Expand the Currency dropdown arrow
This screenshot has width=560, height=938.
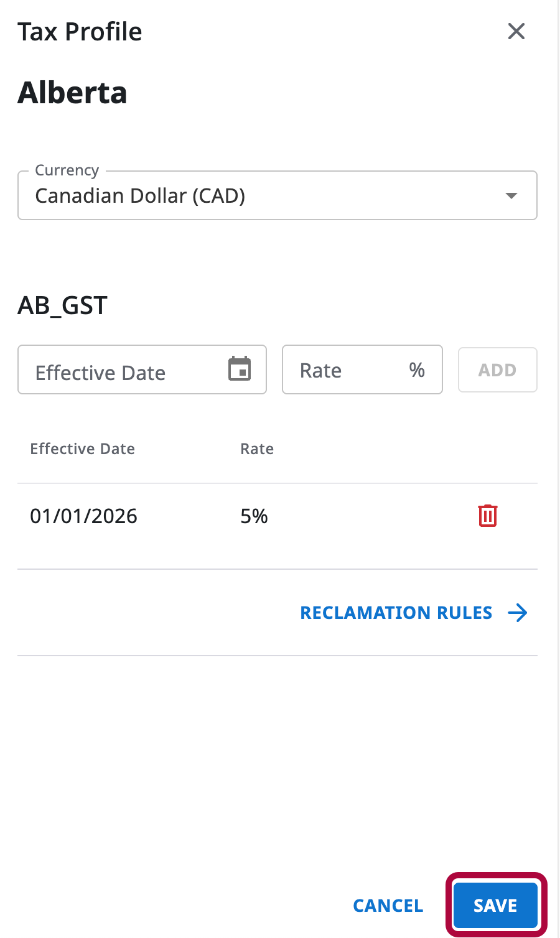[511, 196]
